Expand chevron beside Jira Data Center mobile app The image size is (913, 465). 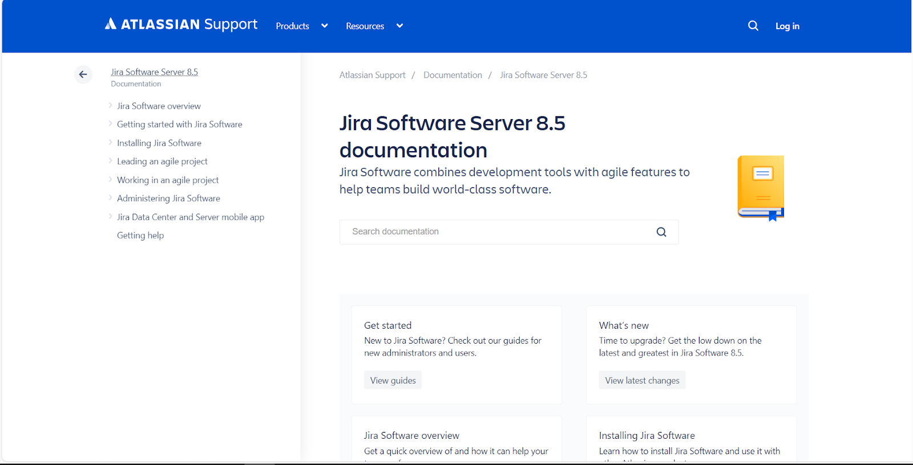coord(110,217)
